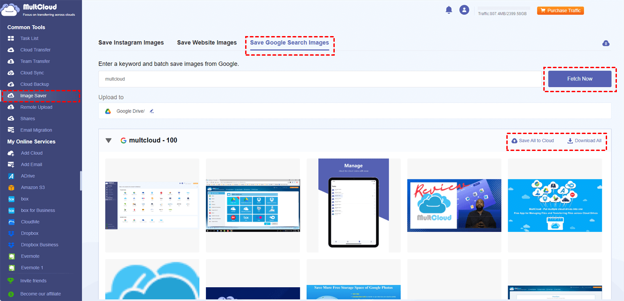Click the Google Drive/ upload path text
Screen dimensions: 624x301
pos(131,111)
